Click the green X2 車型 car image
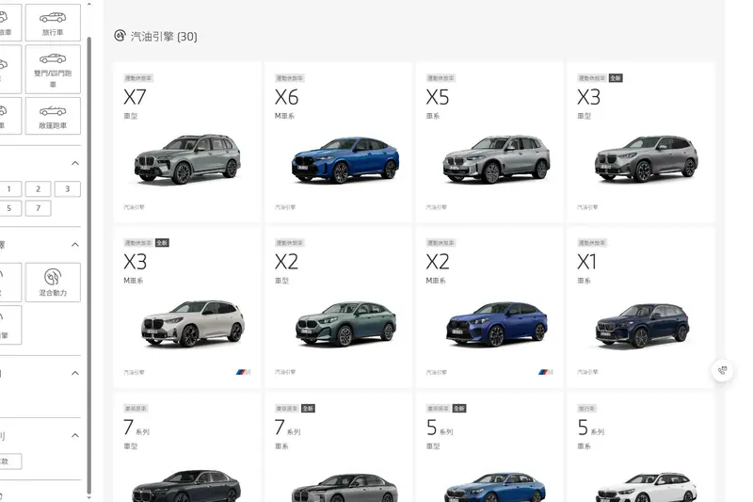 click(x=345, y=323)
